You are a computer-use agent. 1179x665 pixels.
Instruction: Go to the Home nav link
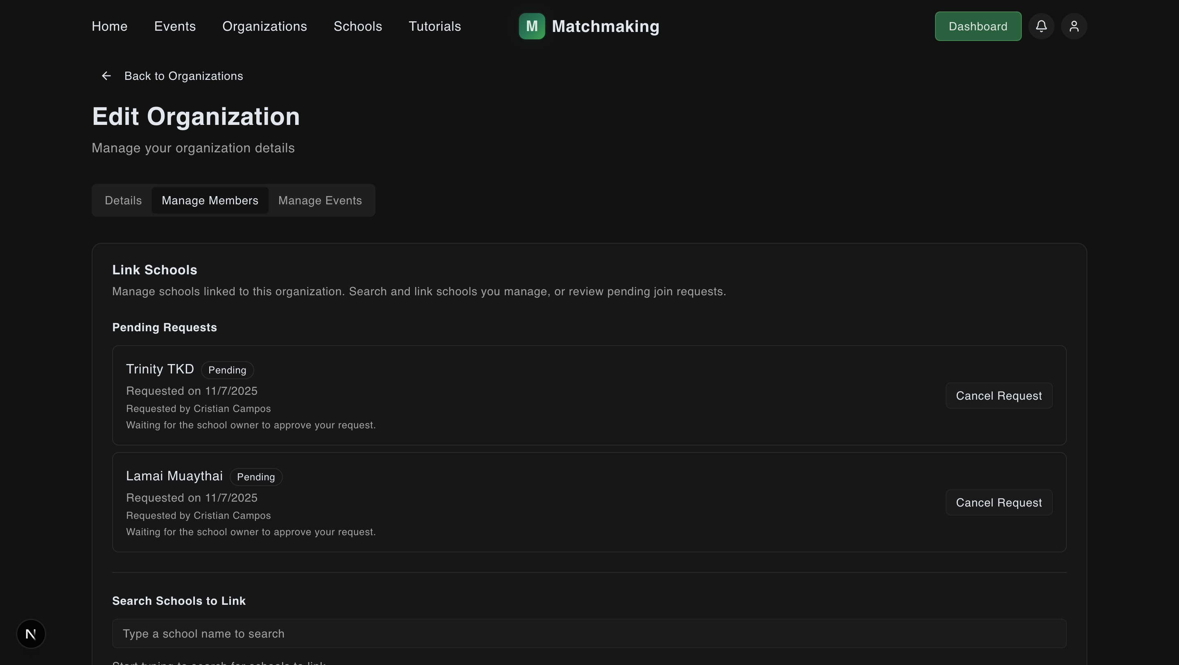point(109,26)
